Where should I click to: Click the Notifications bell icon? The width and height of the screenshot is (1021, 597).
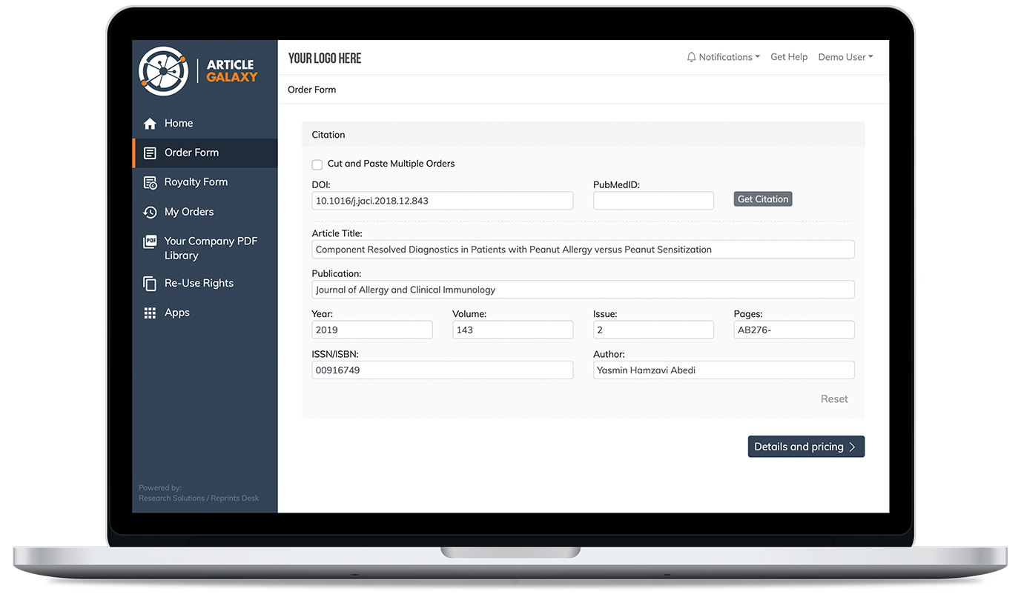pyautogui.click(x=691, y=58)
